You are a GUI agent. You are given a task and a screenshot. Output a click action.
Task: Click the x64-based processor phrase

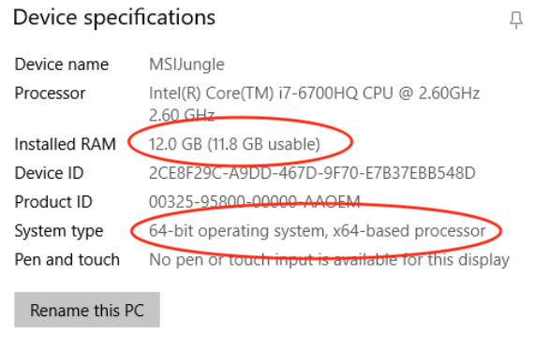(409, 231)
